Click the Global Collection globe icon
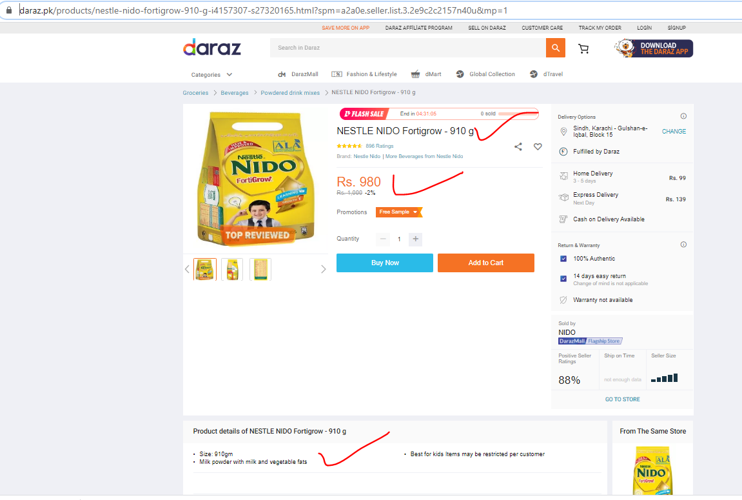 [460, 74]
